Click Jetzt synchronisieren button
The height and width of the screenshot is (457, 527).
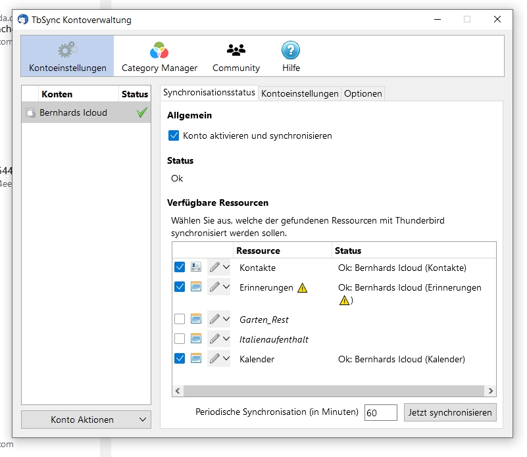click(x=450, y=412)
